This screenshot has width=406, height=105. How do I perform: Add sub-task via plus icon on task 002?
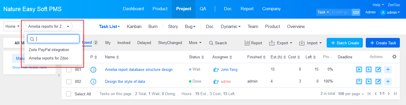point(388,81)
